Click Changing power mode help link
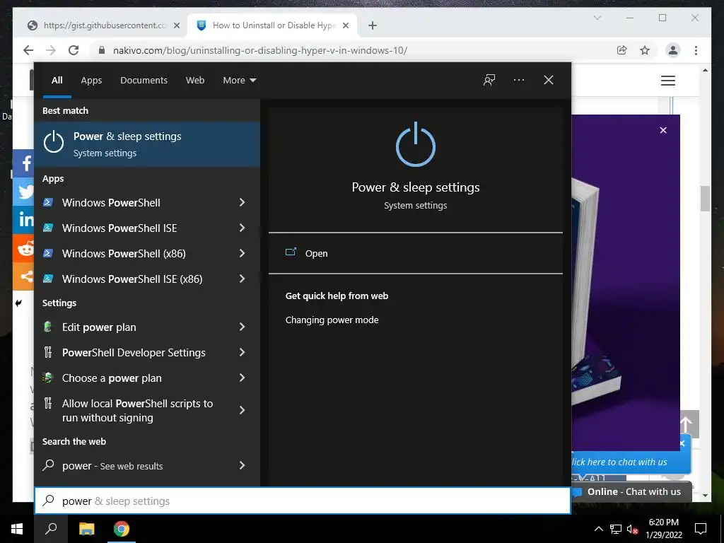This screenshot has height=543, width=724. 332,320
